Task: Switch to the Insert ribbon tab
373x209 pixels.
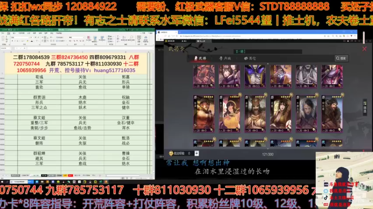Action: coord(14,33)
